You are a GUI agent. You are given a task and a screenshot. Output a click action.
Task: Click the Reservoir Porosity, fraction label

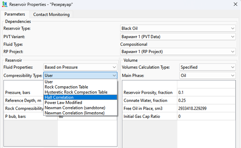click(148, 93)
